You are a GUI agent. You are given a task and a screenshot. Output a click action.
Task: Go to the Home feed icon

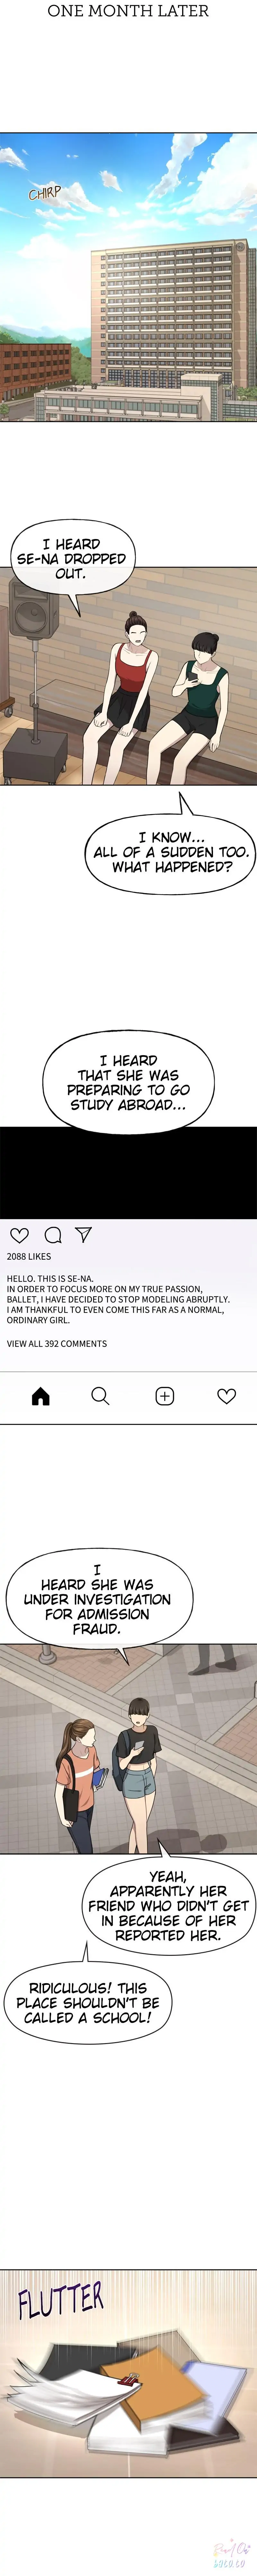[40, 1396]
